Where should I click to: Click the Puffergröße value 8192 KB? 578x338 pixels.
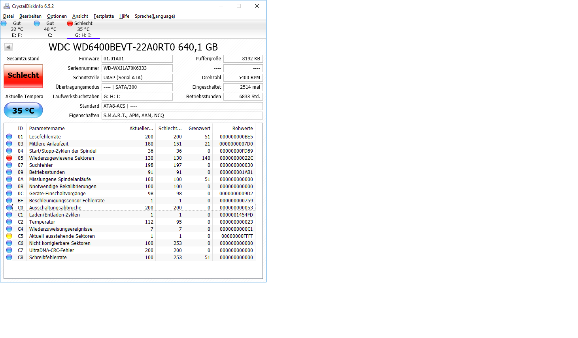pos(243,59)
